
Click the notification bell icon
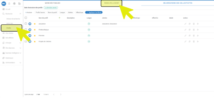tap(9, 3)
